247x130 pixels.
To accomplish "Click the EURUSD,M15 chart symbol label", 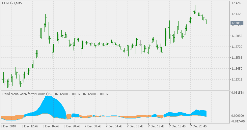I will [12, 3].
